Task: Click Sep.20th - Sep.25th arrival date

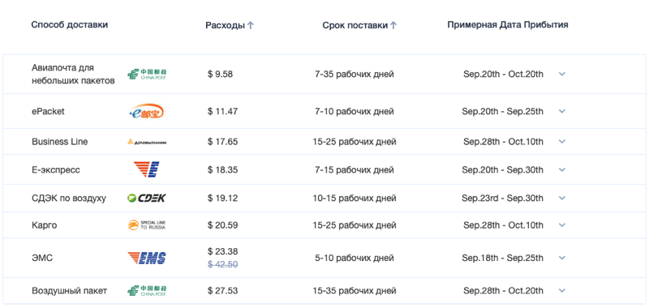Action: [502, 111]
